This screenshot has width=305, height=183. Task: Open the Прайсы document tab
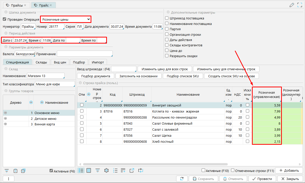point(16,5)
